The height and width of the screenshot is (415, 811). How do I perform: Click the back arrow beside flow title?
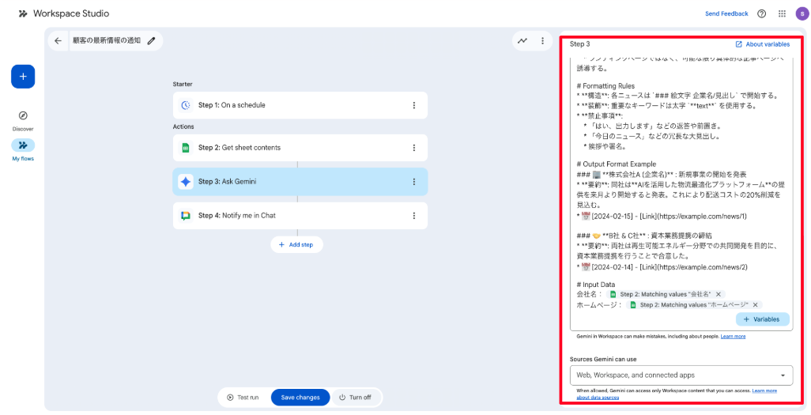click(58, 40)
